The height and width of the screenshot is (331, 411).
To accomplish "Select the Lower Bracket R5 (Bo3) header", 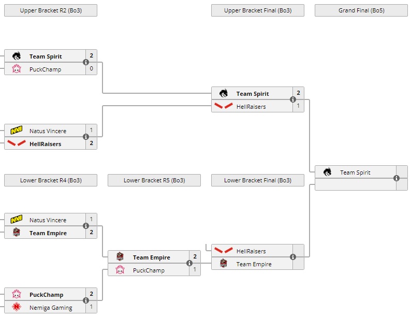I will [154, 180].
